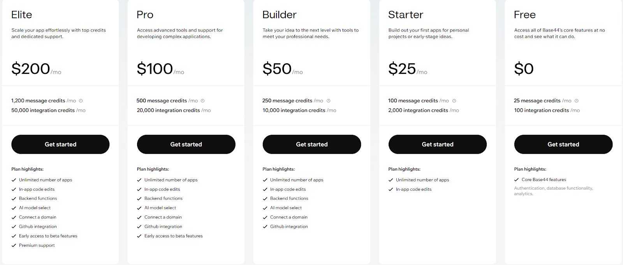Click the info icon beside Pro's 500 message credits
This screenshot has width=623, height=265.
pyautogui.click(x=202, y=101)
